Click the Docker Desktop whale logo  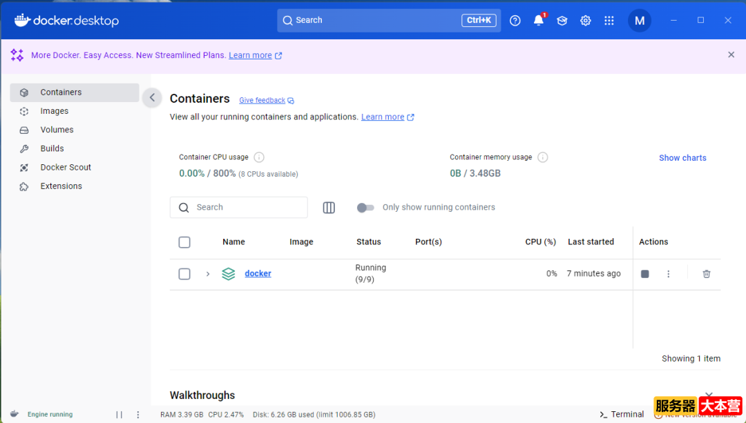click(66, 21)
